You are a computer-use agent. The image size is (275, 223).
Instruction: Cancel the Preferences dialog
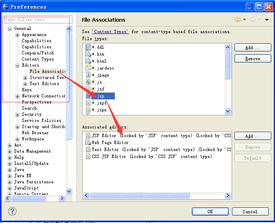(250, 212)
